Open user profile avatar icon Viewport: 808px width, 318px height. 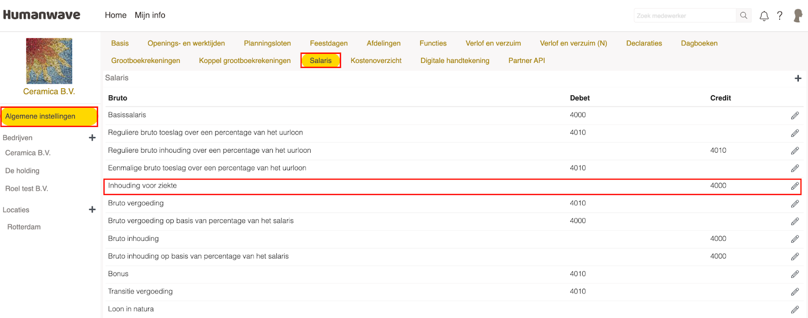tap(798, 16)
